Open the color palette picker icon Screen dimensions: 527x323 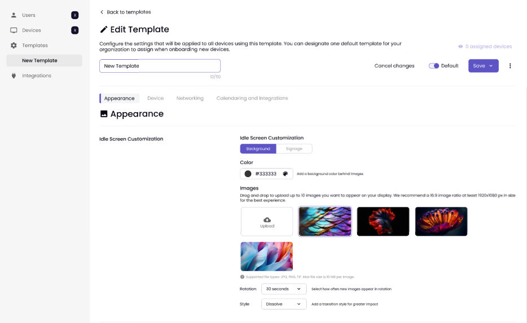[x=286, y=174]
